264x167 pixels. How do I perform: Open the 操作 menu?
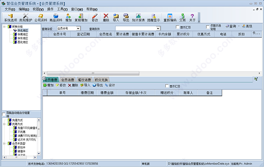click(50, 9)
